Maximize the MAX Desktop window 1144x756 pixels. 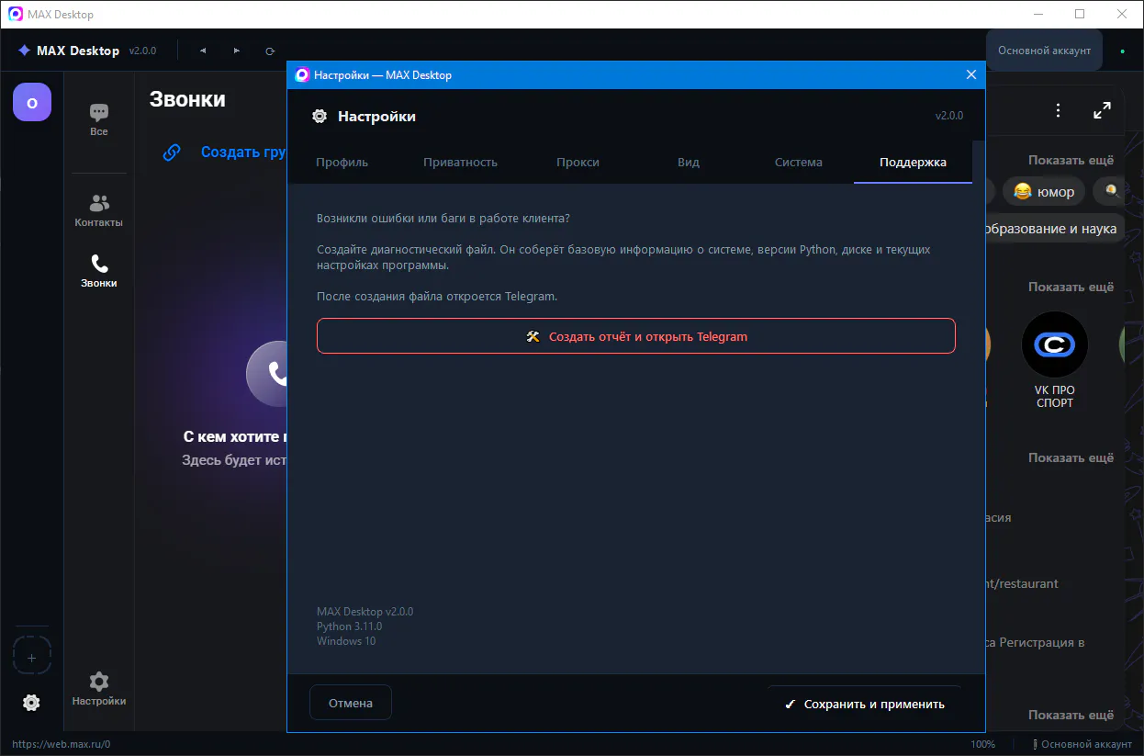tap(1080, 14)
